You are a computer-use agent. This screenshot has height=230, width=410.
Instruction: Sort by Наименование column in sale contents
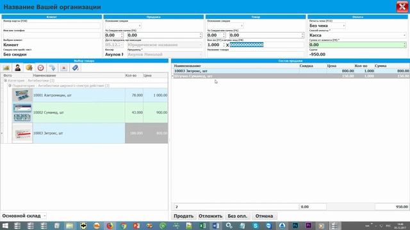tap(187, 66)
